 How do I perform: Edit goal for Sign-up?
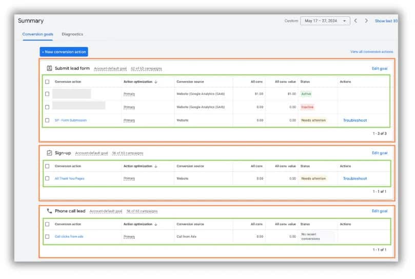click(380, 153)
